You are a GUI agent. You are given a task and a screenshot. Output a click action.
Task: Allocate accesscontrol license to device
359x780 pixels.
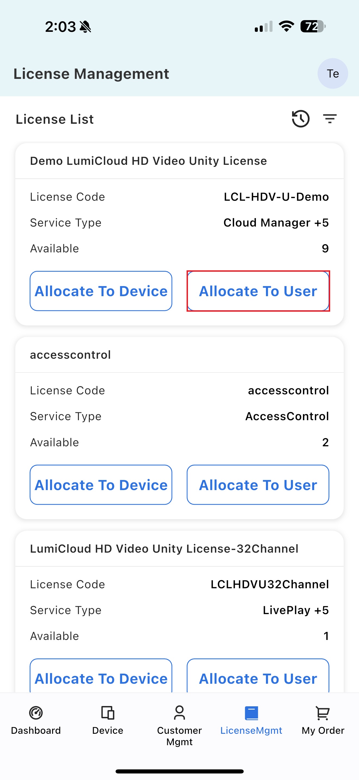coord(101,485)
